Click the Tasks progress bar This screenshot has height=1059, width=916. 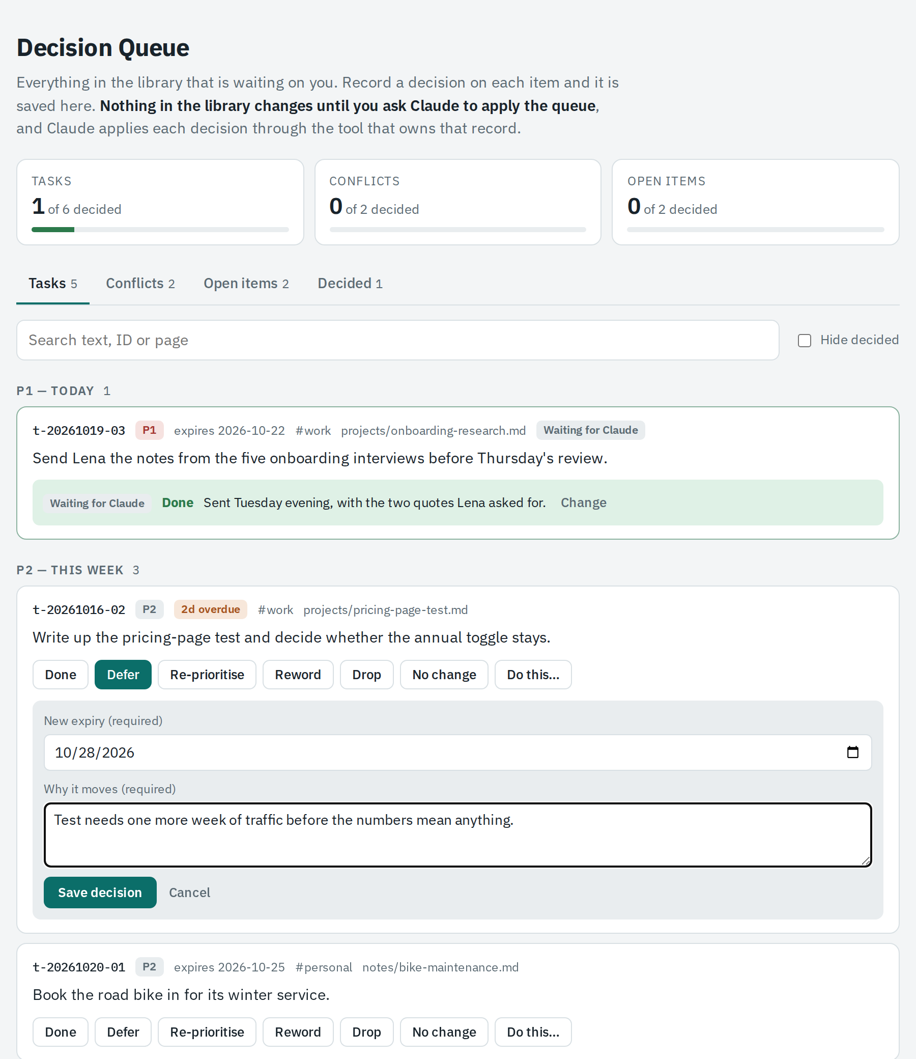(160, 230)
